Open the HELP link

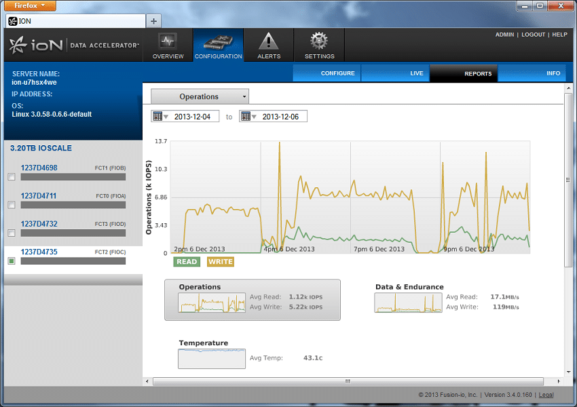[x=559, y=35]
